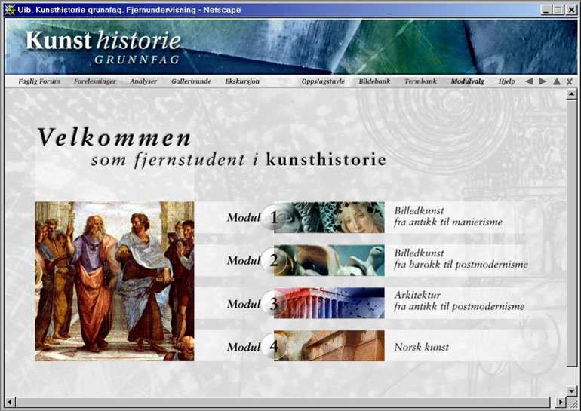Go to the Bildebank page

tap(374, 81)
